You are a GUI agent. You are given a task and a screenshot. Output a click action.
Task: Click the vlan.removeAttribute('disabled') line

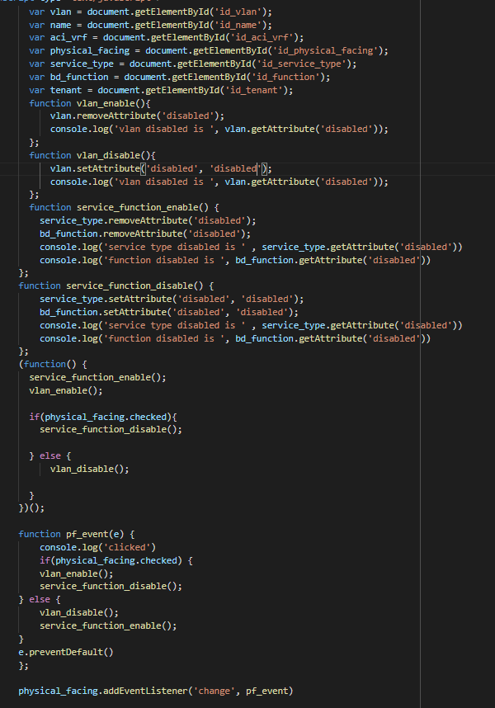tap(137, 116)
